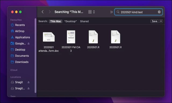This screenshot has width=172, height=103.
Task: Add search criteria with plus button
Action: [161, 21]
